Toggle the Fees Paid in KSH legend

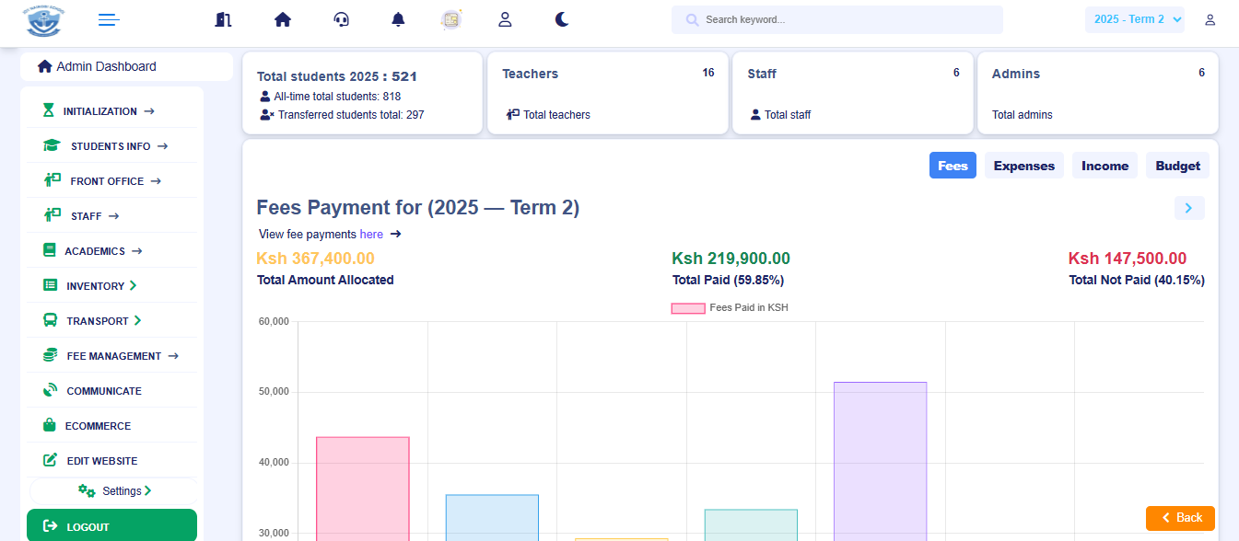click(x=730, y=308)
